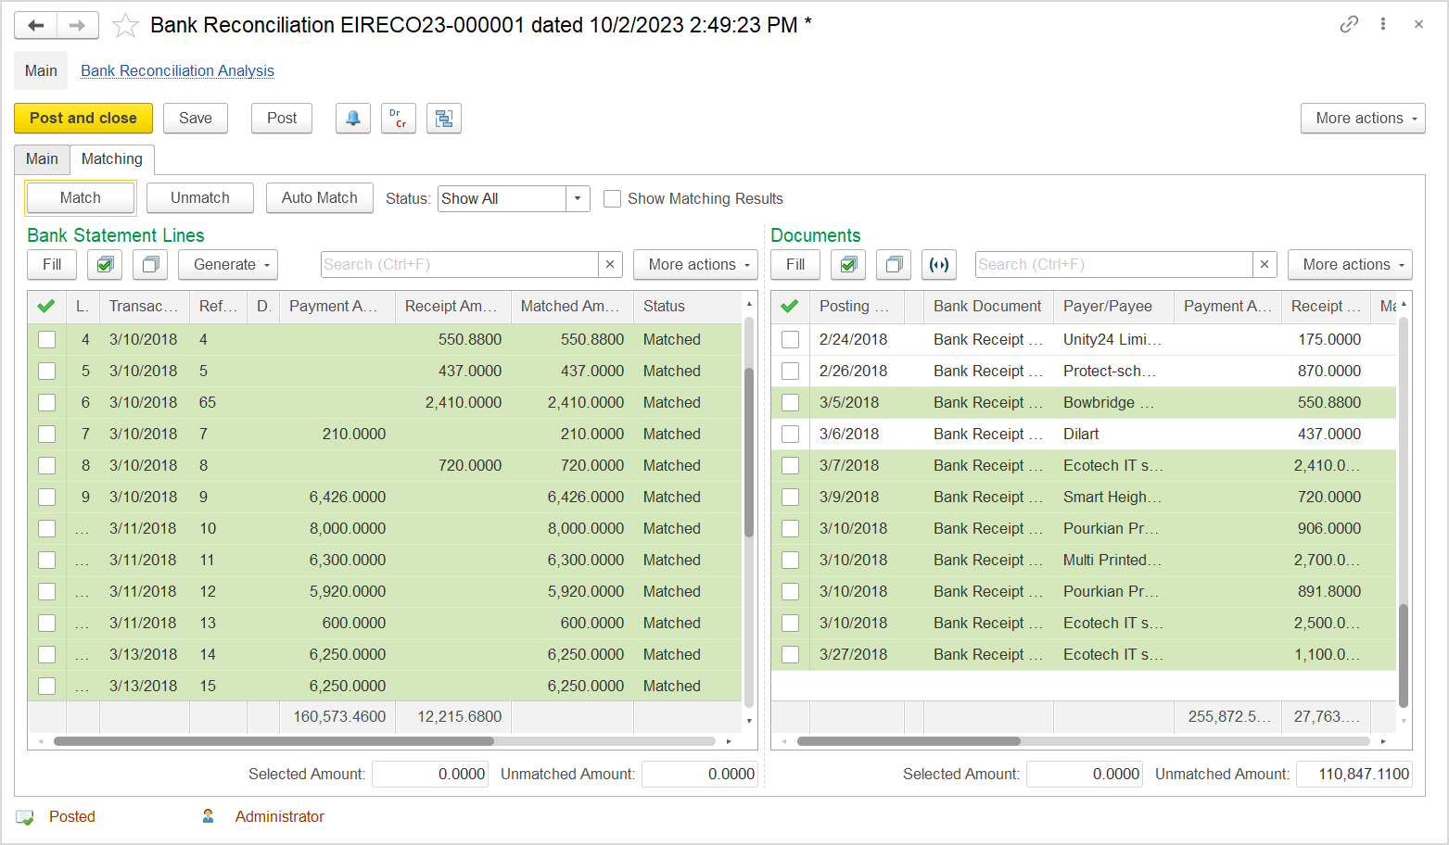Screen dimensions: 1449x845
Task: Click the Administrator user name
Action: pos(279,816)
